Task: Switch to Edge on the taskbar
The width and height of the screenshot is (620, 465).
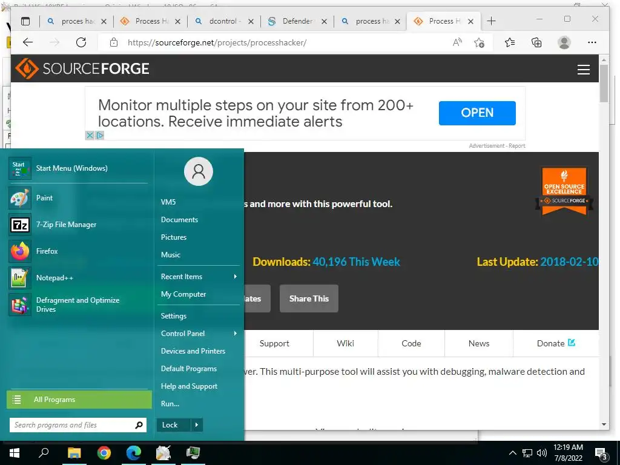Action: pos(134,453)
